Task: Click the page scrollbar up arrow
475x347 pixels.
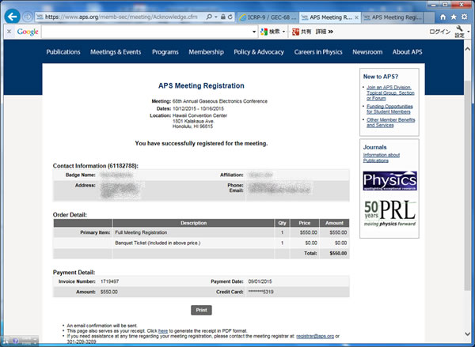Action: pos(467,49)
